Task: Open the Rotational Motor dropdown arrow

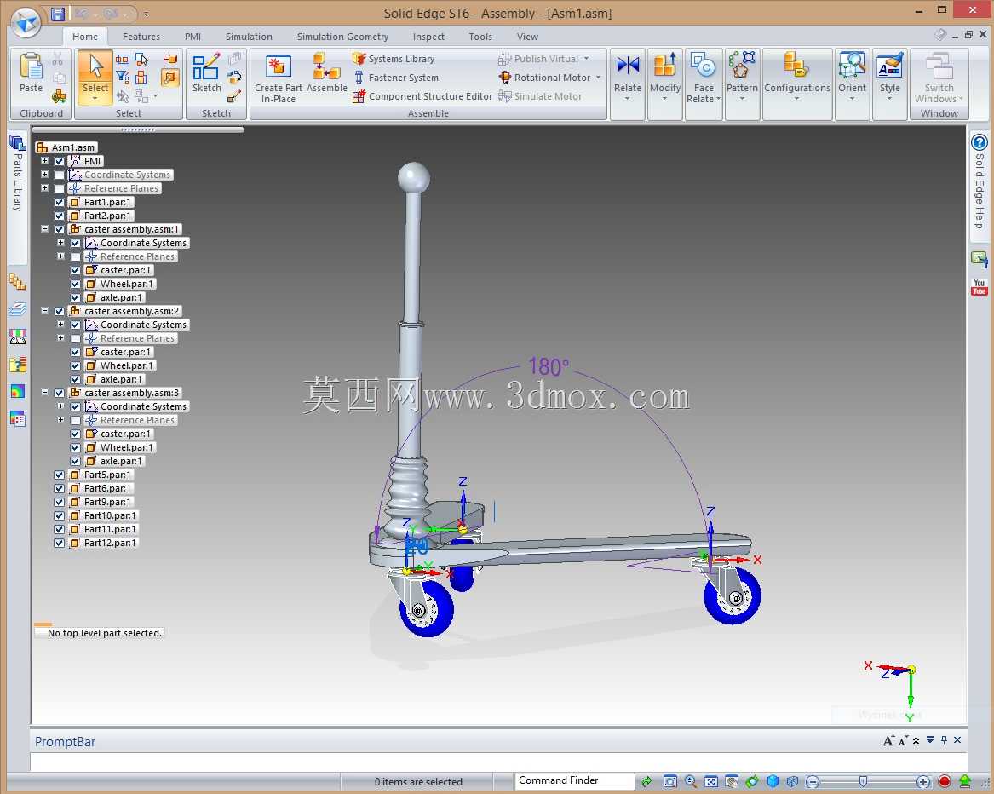Action: [x=599, y=78]
